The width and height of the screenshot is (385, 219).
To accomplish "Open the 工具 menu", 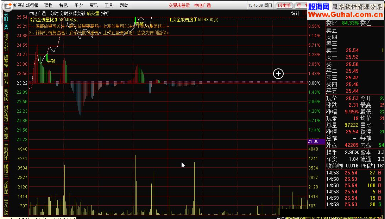I will (109, 5).
